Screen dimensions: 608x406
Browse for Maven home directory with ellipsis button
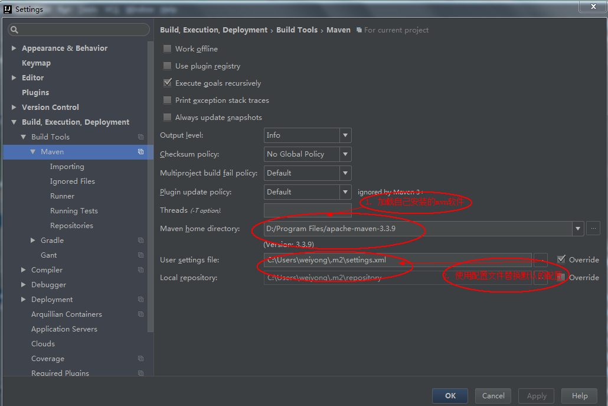pos(593,229)
